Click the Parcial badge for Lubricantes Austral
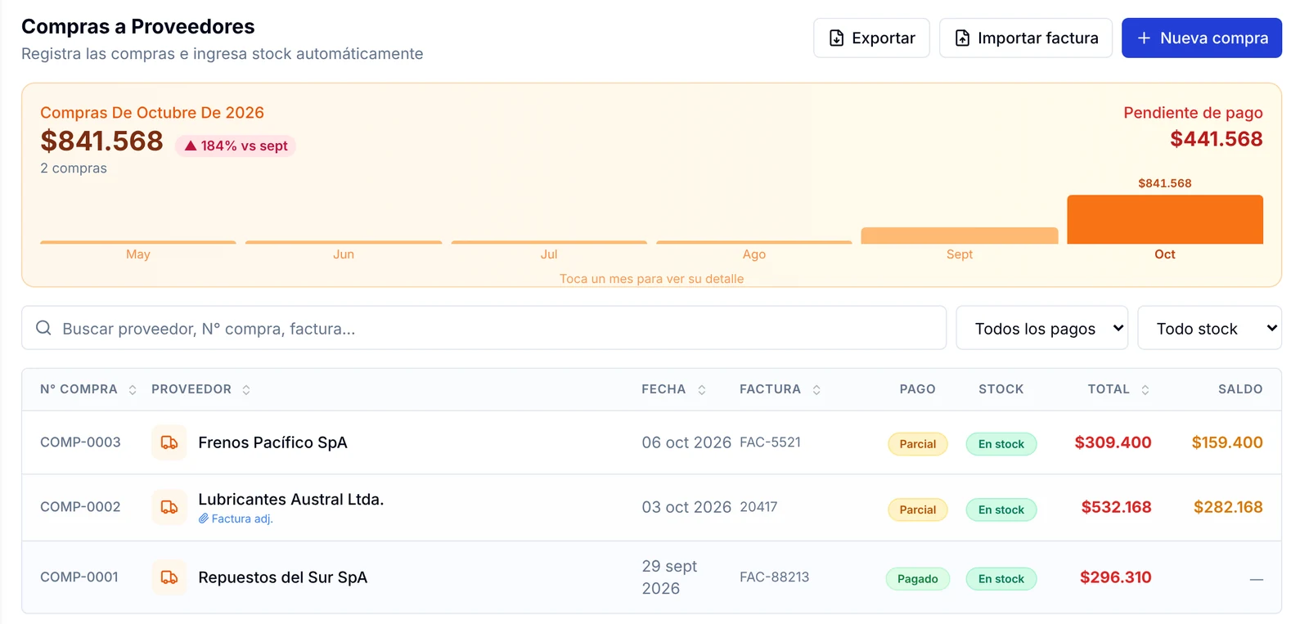The image size is (1309, 624). (918, 510)
